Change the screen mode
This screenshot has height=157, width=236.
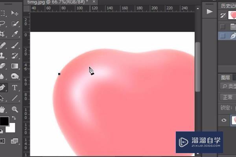(15, 141)
